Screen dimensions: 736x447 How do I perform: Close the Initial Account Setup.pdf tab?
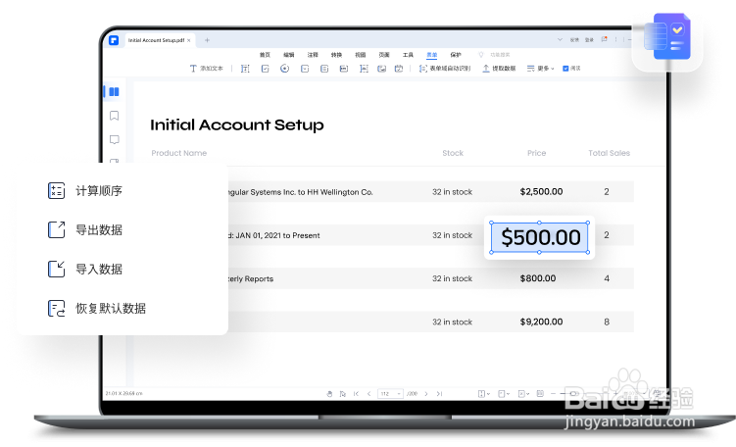189,40
